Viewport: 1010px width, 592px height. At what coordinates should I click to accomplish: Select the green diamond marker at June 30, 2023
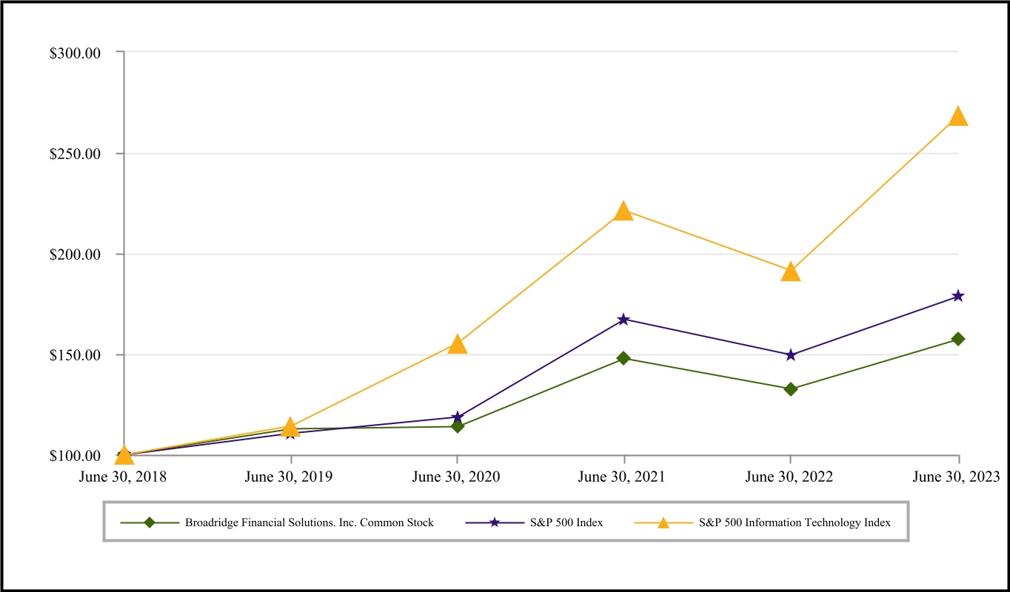(958, 339)
